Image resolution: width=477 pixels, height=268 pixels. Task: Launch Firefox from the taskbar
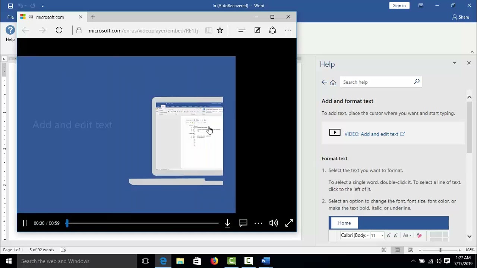coord(214,261)
